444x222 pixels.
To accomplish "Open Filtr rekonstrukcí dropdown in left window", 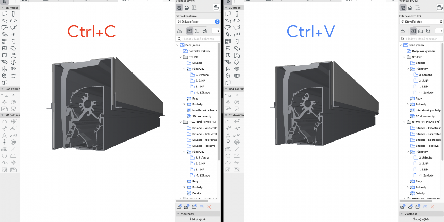I will [198, 22].
